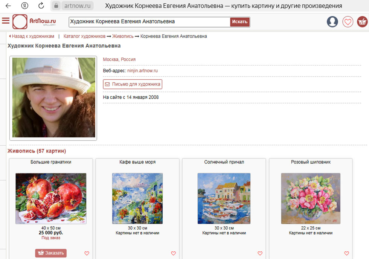Select the artnow.ru address field
Screen dimensions: 369x259
point(78,6)
